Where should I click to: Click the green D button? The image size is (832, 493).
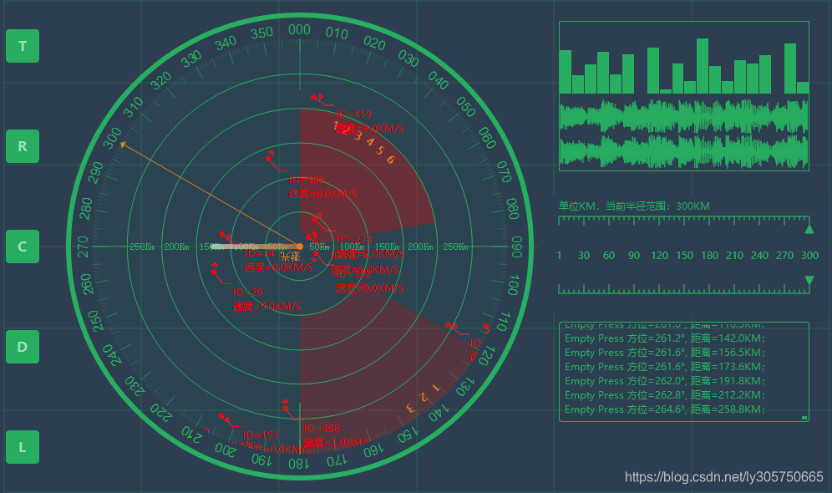pos(23,347)
